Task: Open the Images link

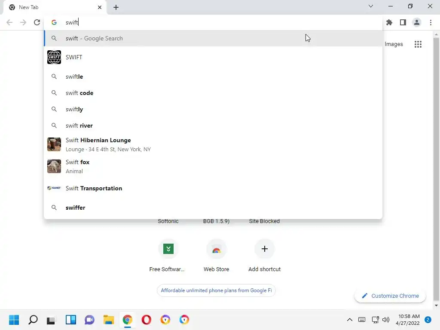Action: pos(394,44)
